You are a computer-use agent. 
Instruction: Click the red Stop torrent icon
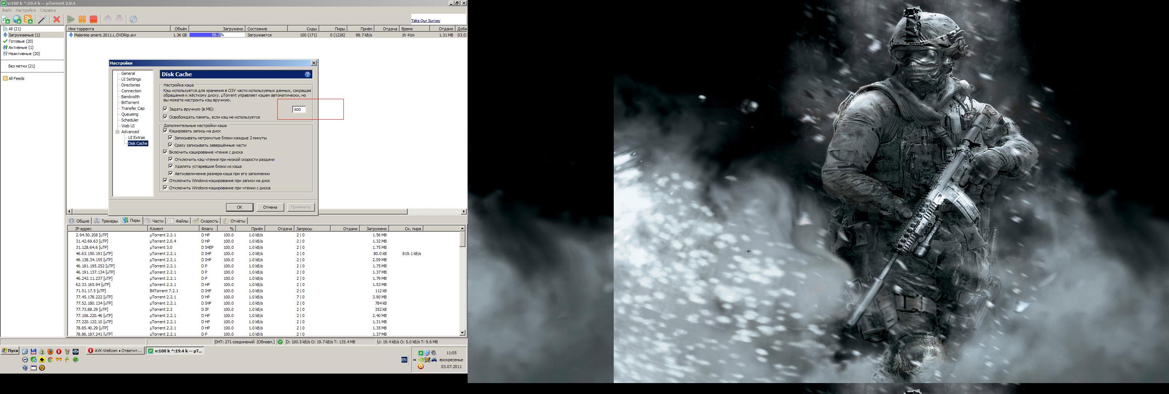pos(94,19)
